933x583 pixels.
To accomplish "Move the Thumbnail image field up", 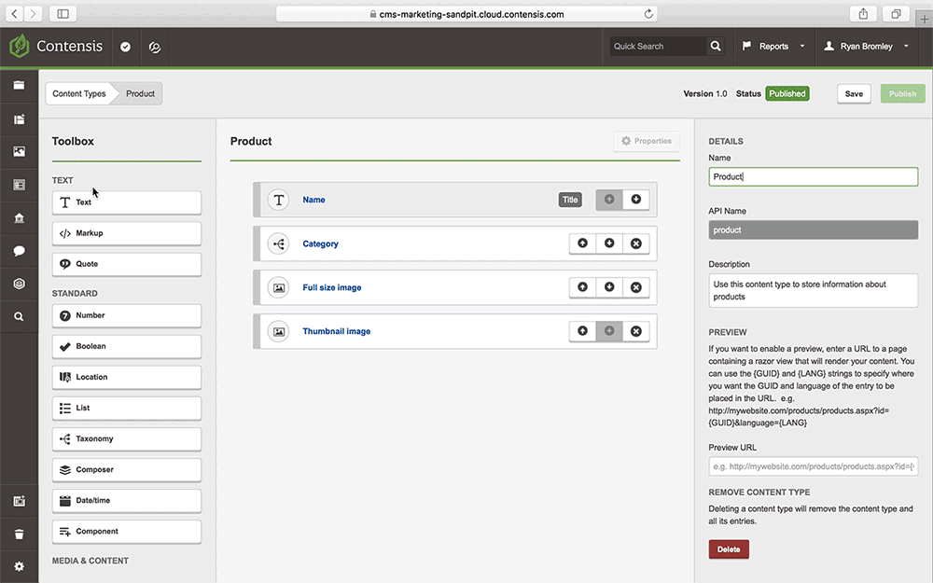I will [x=582, y=331].
